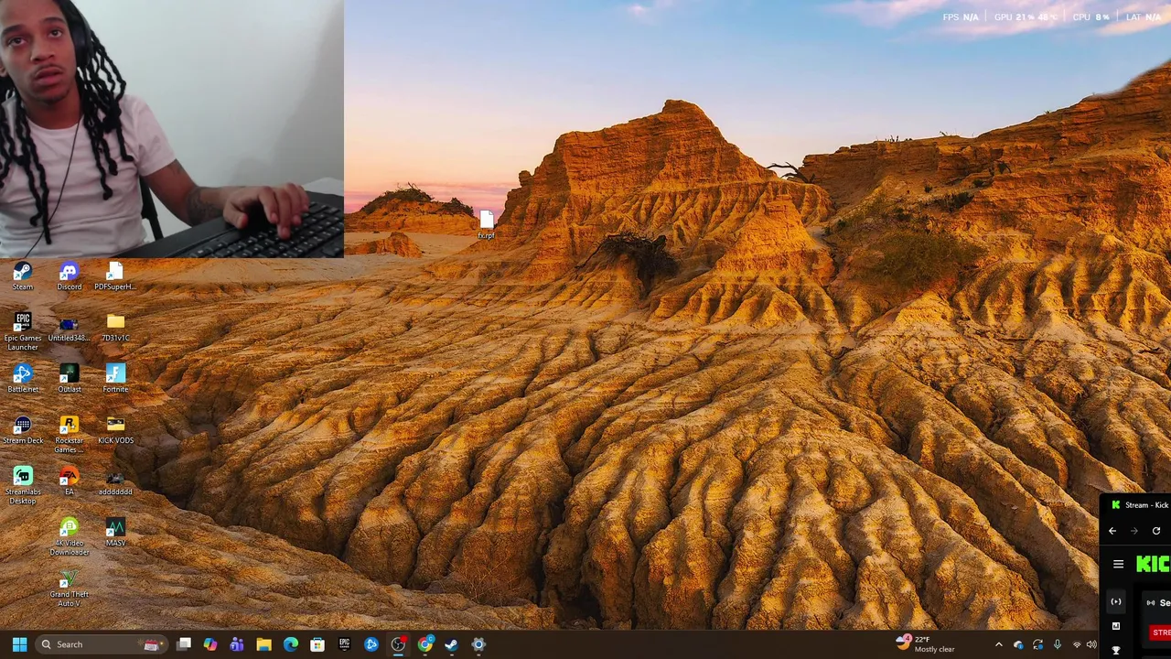Open Microsoft Store from the taskbar

(317, 644)
